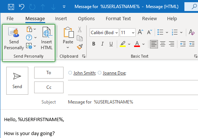
Task: Click the To button
Action: coord(49,73)
